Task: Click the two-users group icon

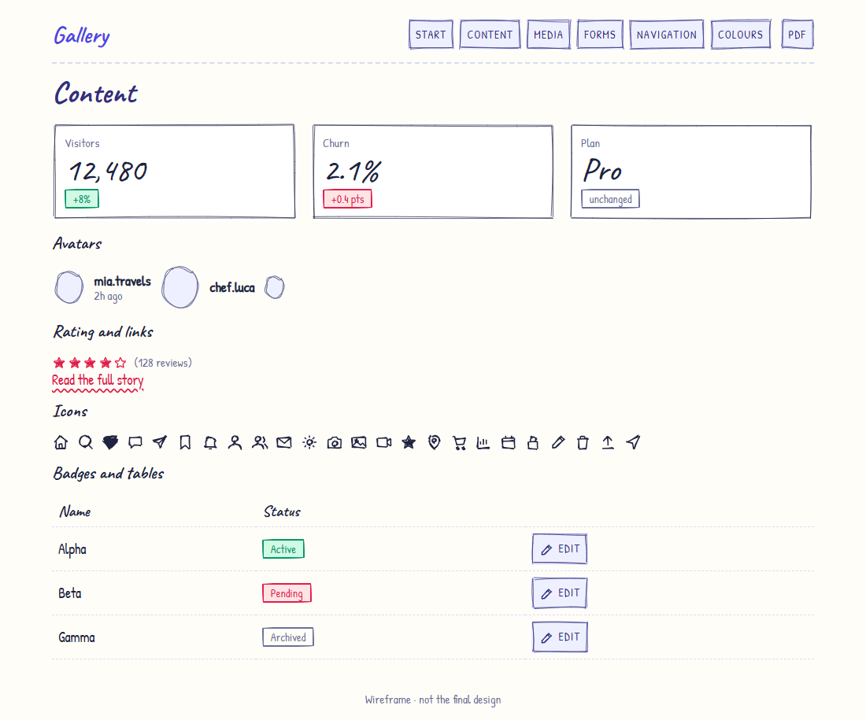Action: 260,442
